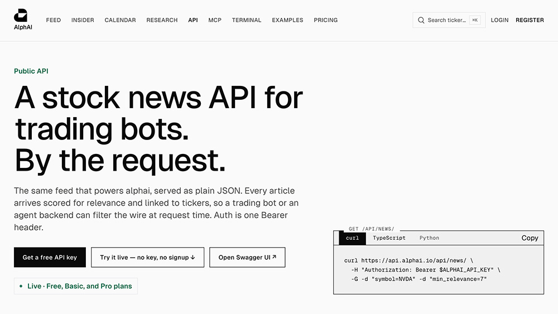The image size is (558, 314).
Task: Click the 'By the request.' heading line
Action: pyautogui.click(x=120, y=161)
